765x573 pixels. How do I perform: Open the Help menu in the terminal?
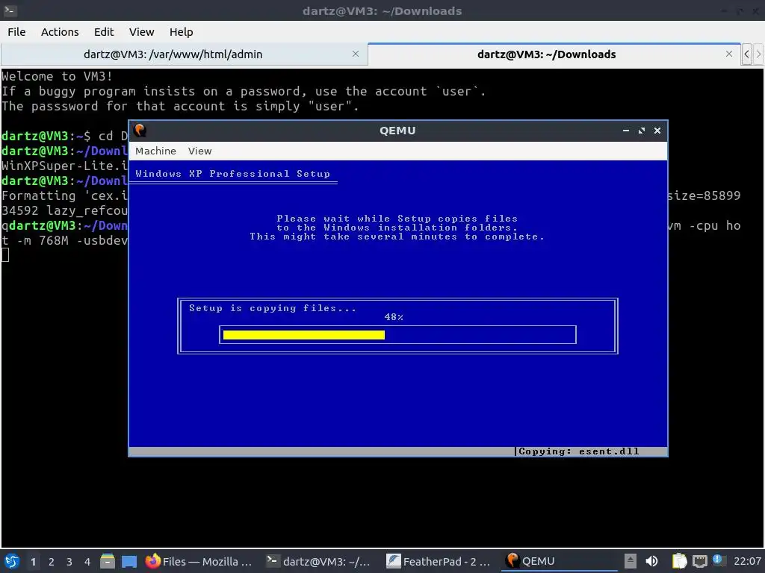click(181, 32)
